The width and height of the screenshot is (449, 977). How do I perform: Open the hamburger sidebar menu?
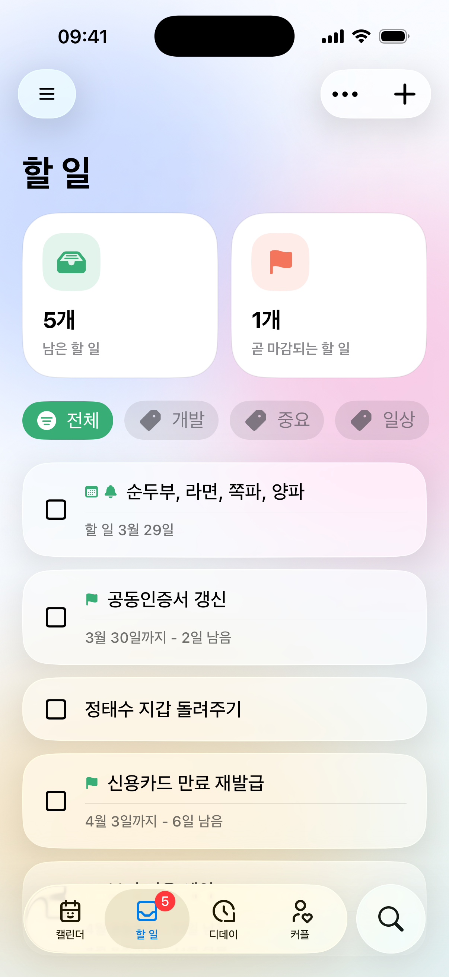(x=47, y=94)
